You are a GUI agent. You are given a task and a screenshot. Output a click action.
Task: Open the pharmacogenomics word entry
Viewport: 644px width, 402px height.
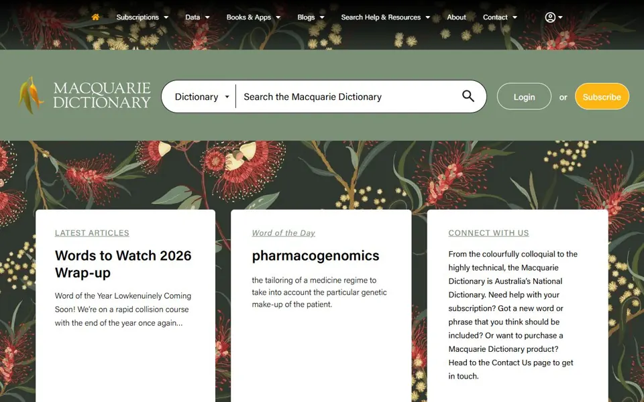click(x=315, y=255)
